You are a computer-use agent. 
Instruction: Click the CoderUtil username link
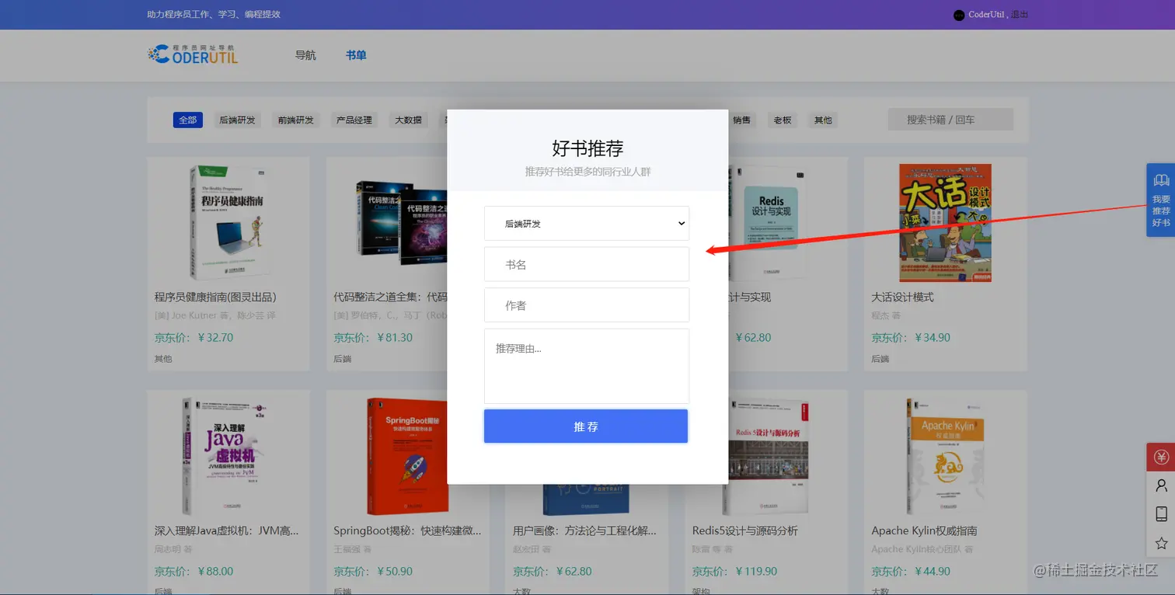click(x=987, y=15)
